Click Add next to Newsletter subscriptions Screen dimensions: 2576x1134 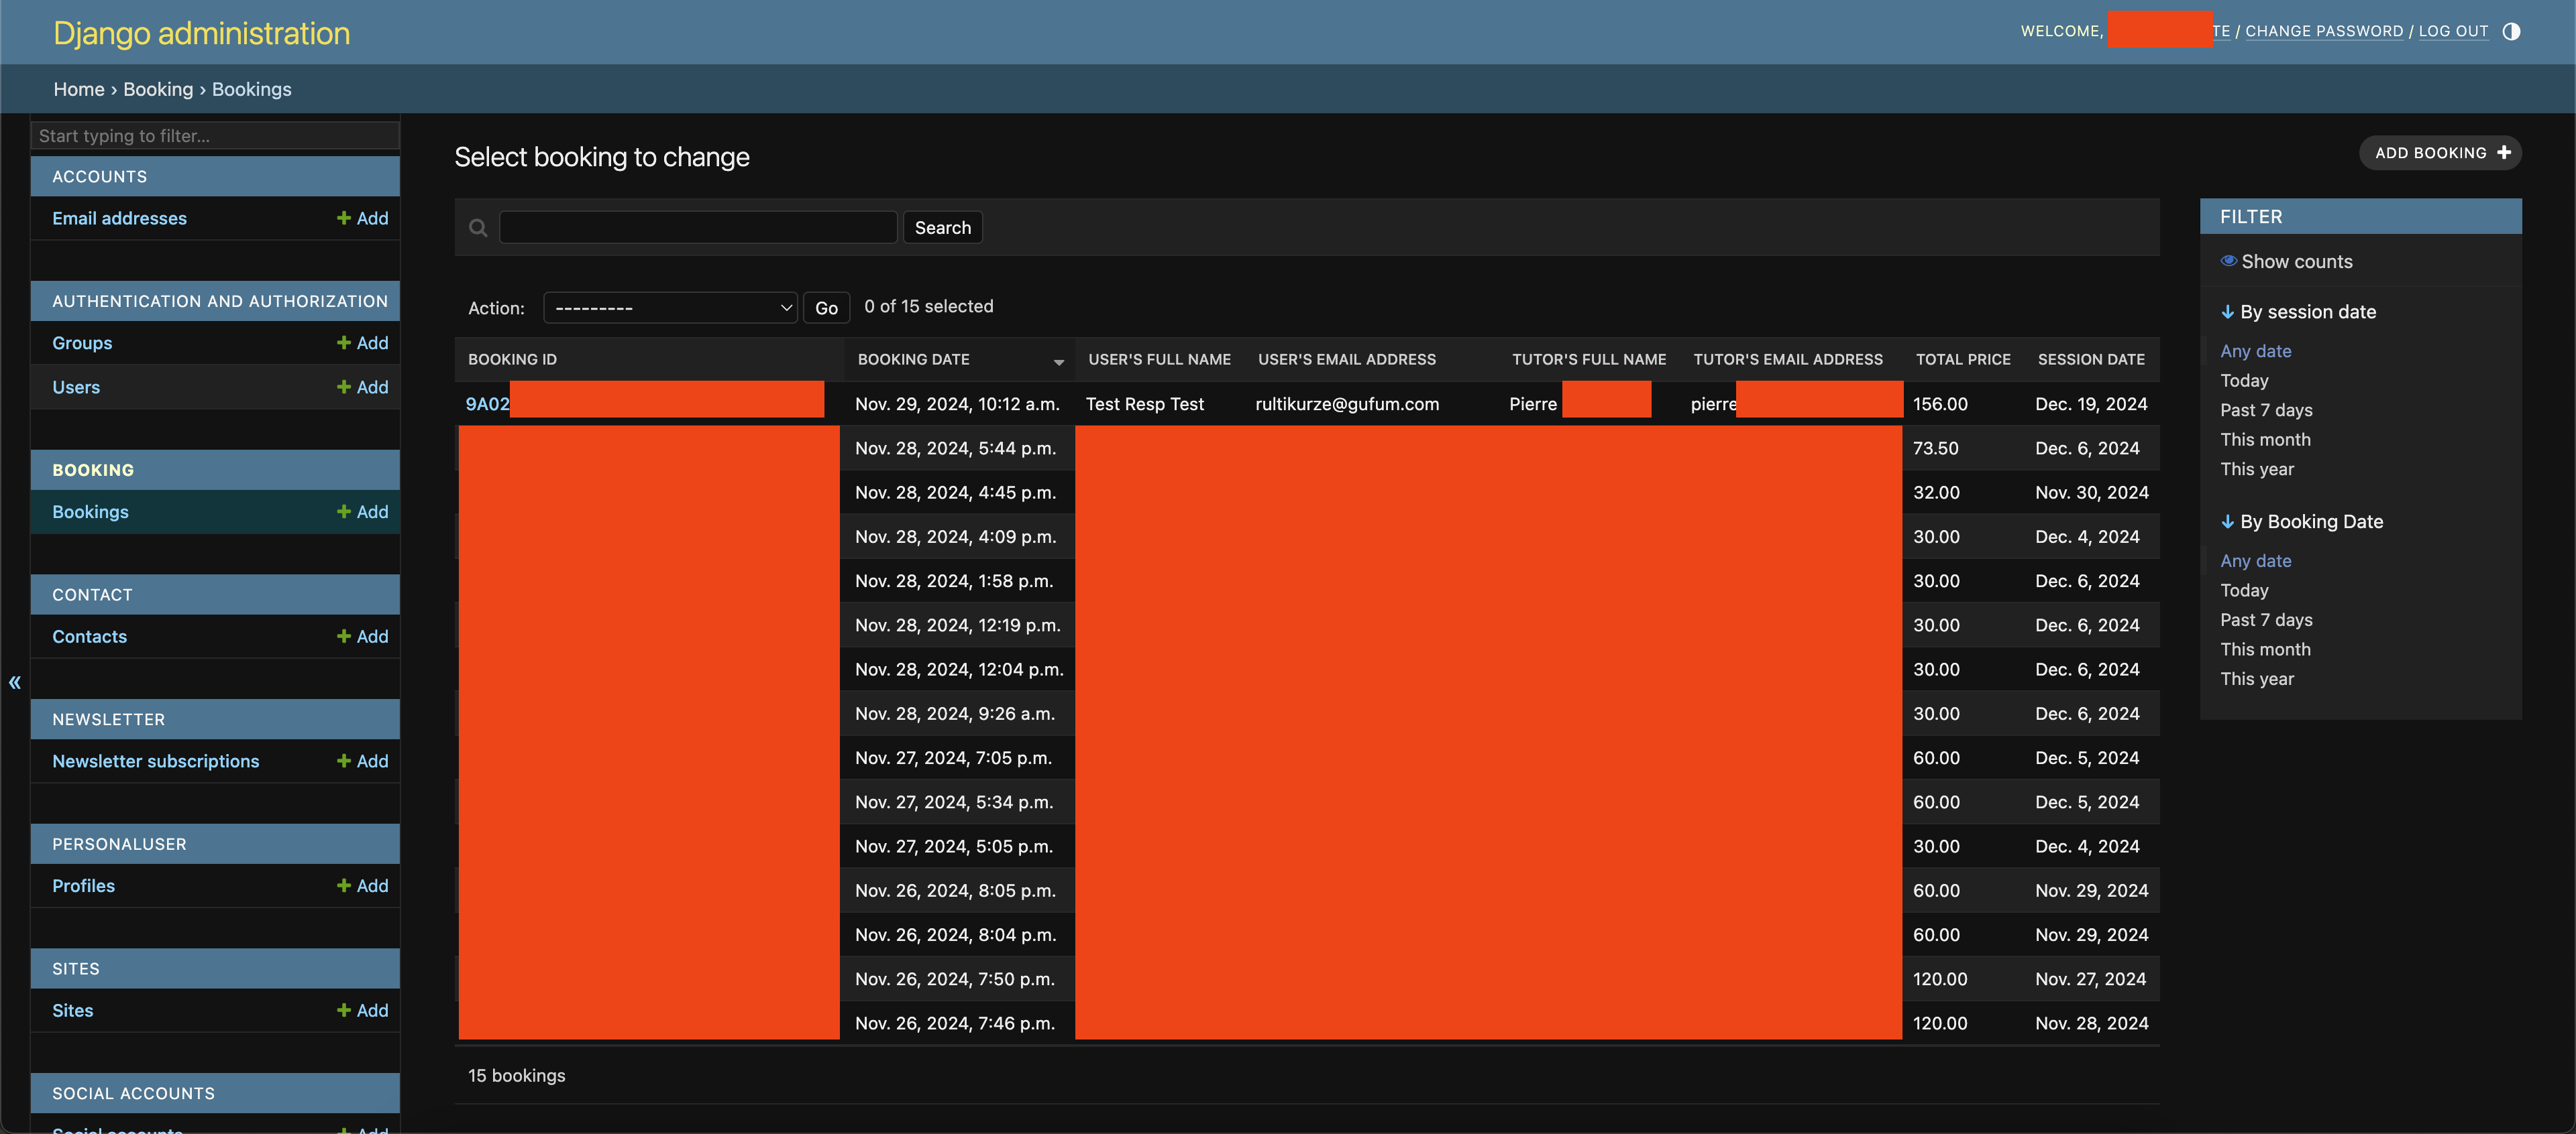coord(362,761)
